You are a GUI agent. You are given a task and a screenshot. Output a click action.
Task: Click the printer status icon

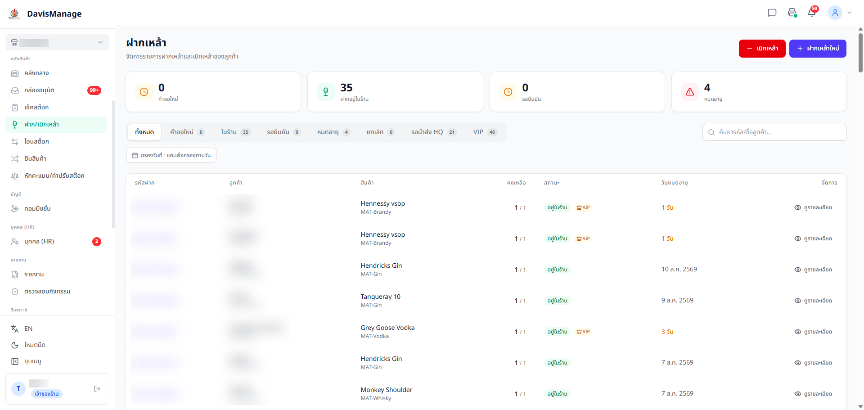click(792, 13)
